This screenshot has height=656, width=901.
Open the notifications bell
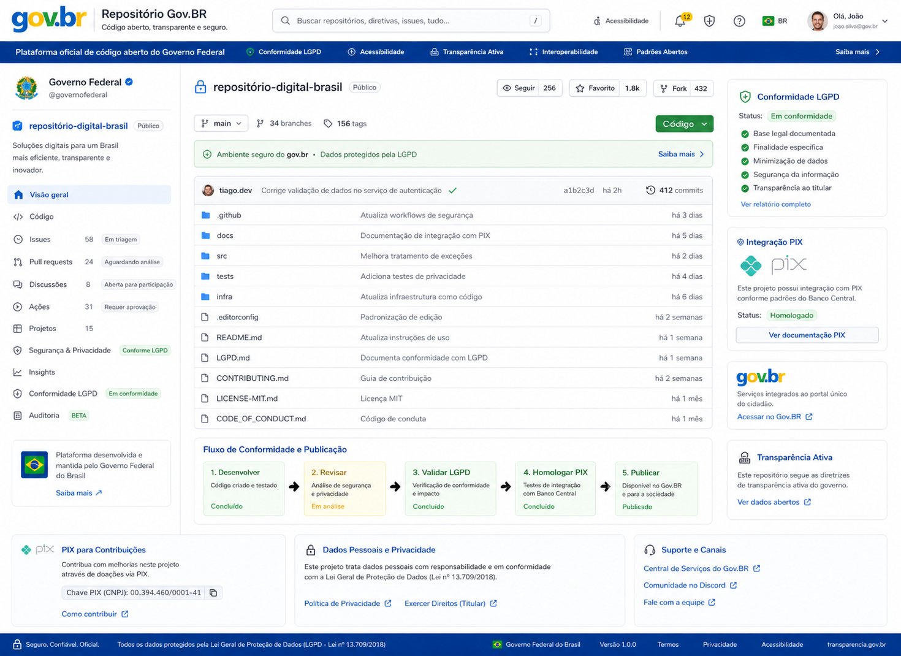point(680,21)
